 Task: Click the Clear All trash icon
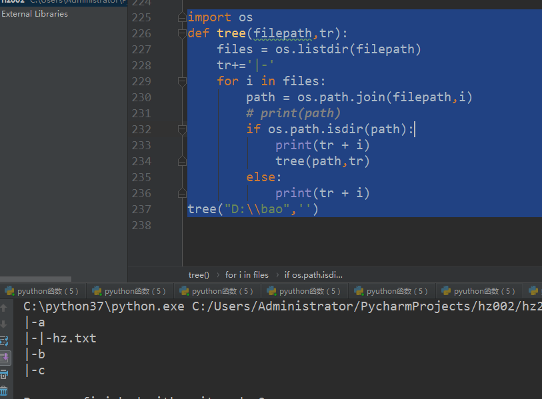(4, 391)
